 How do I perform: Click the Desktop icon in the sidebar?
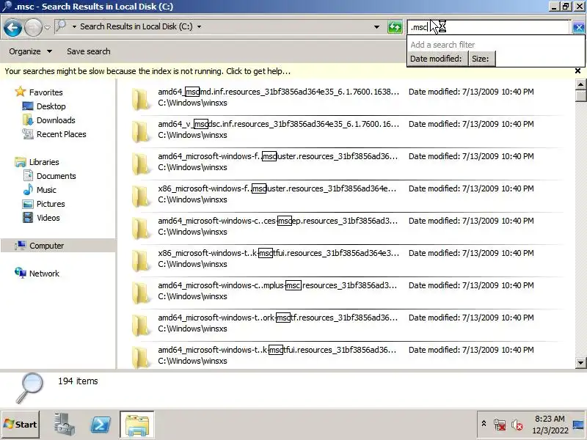(28, 106)
